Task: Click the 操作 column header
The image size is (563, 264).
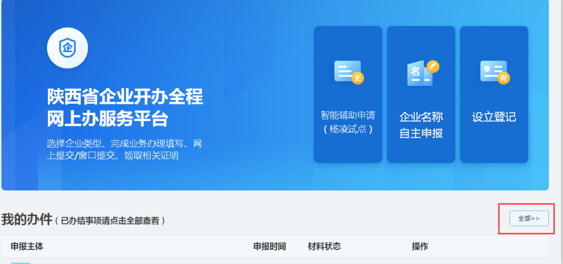Action: 420,246
